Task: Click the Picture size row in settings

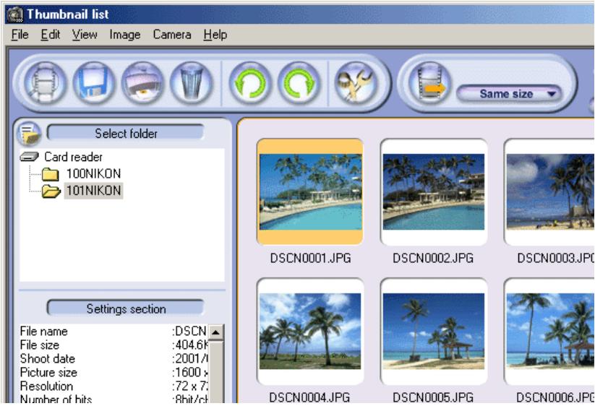Action: click(x=113, y=372)
